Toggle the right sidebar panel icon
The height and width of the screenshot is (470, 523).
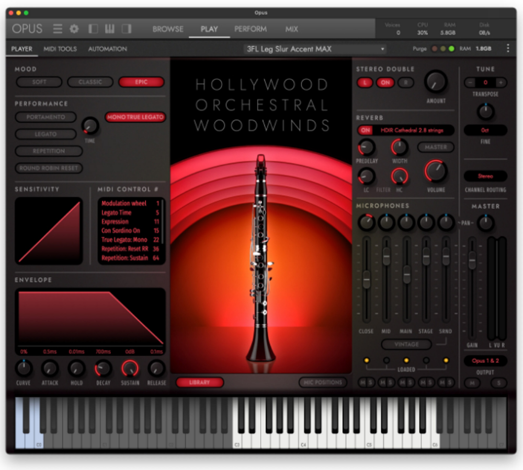(127, 29)
